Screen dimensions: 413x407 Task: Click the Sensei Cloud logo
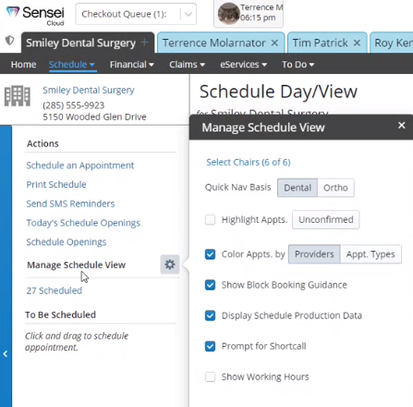[35, 15]
